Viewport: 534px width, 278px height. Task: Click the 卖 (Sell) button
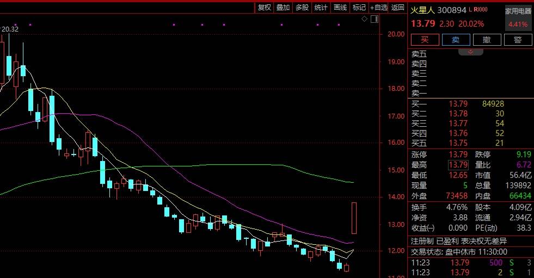pyautogui.click(x=456, y=40)
